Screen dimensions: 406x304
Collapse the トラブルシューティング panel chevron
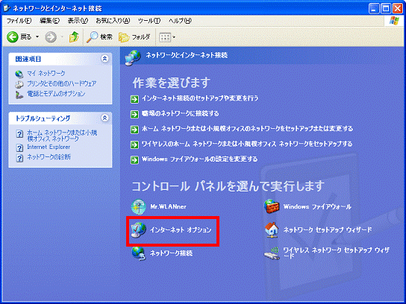104,118
